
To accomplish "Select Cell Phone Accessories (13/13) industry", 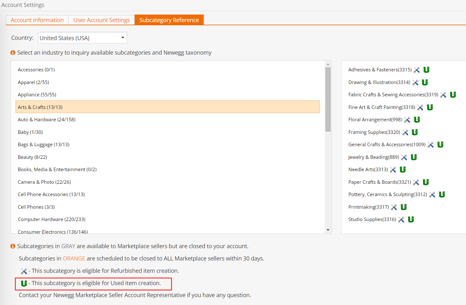I will [168, 194].
